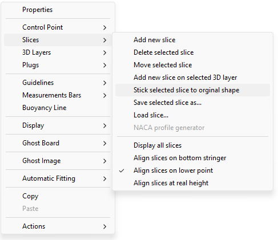Choose Save selected slice as...

192,103
